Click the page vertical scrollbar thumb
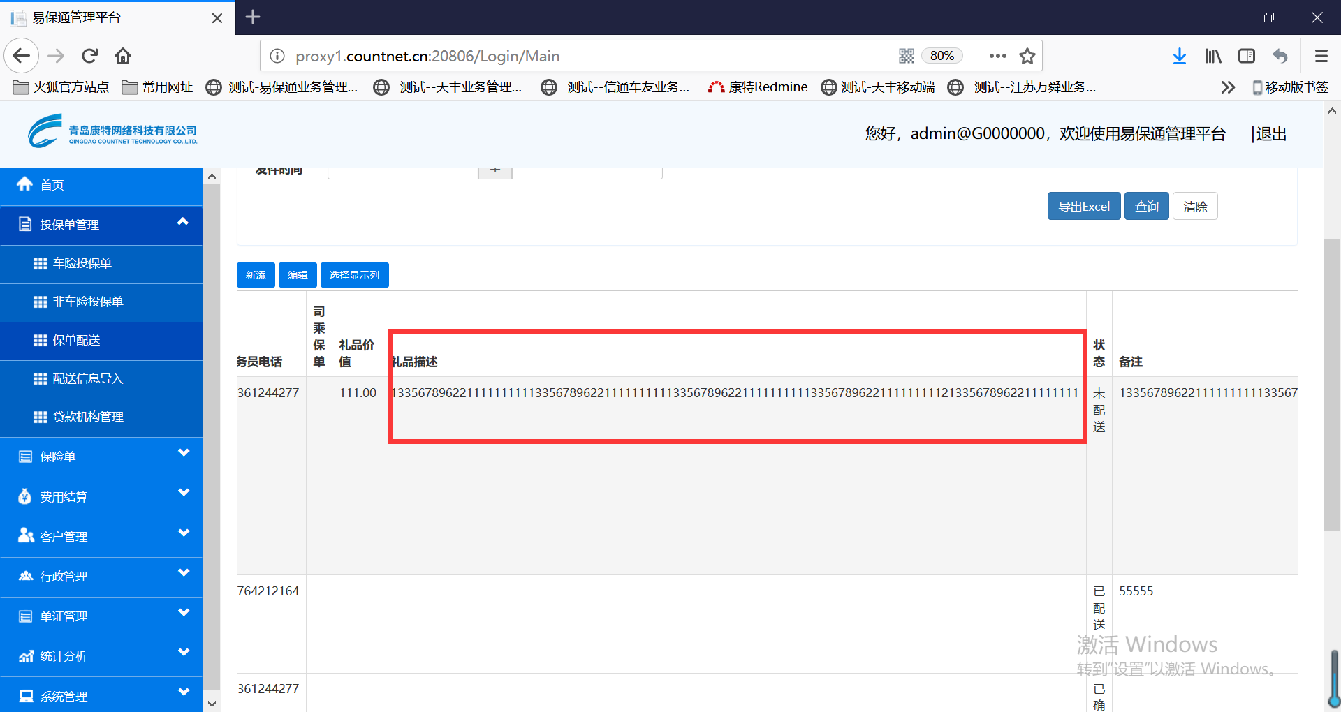Image resolution: width=1341 pixels, height=712 pixels. (x=1331, y=385)
